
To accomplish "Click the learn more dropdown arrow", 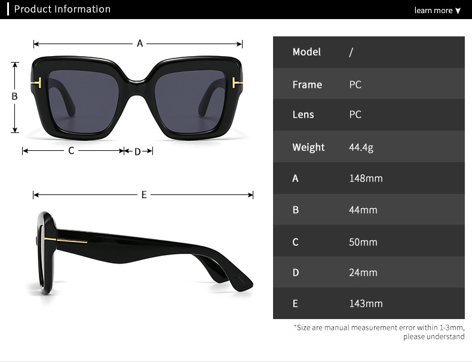I will tap(458, 11).
